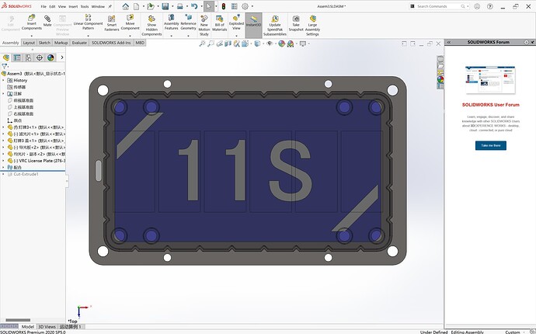Switch to the Sketch tab
Viewport: 536px width, 334px height.
point(44,43)
